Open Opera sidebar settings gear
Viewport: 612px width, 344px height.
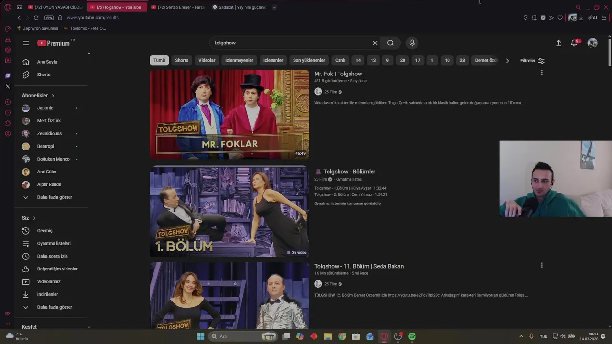coord(8,134)
